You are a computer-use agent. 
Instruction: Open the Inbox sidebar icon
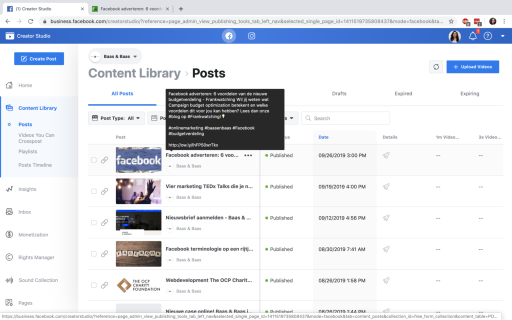[x=9, y=211]
